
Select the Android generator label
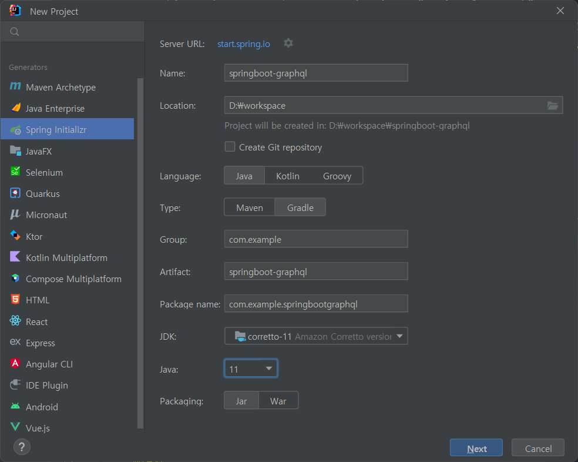pyautogui.click(x=42, y=407)
